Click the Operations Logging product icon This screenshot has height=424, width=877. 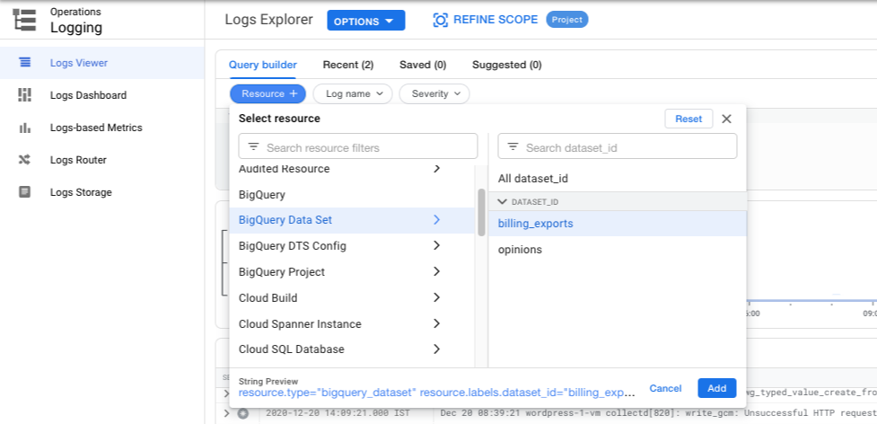point(24,20)
